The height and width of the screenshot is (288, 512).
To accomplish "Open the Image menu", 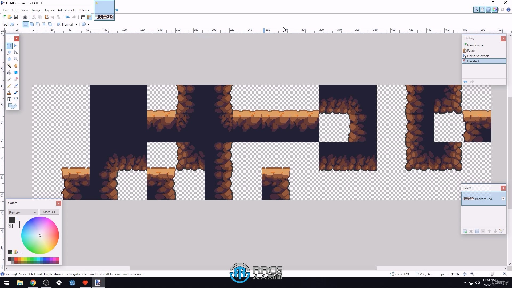I will [x=37, y=10].
